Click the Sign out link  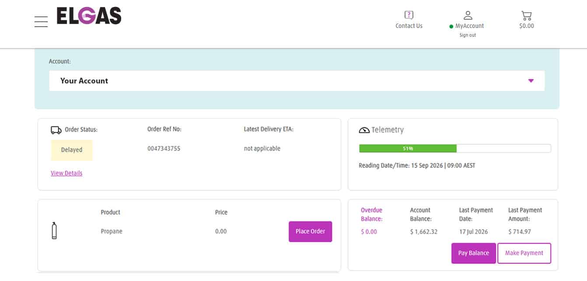(468, 35)
